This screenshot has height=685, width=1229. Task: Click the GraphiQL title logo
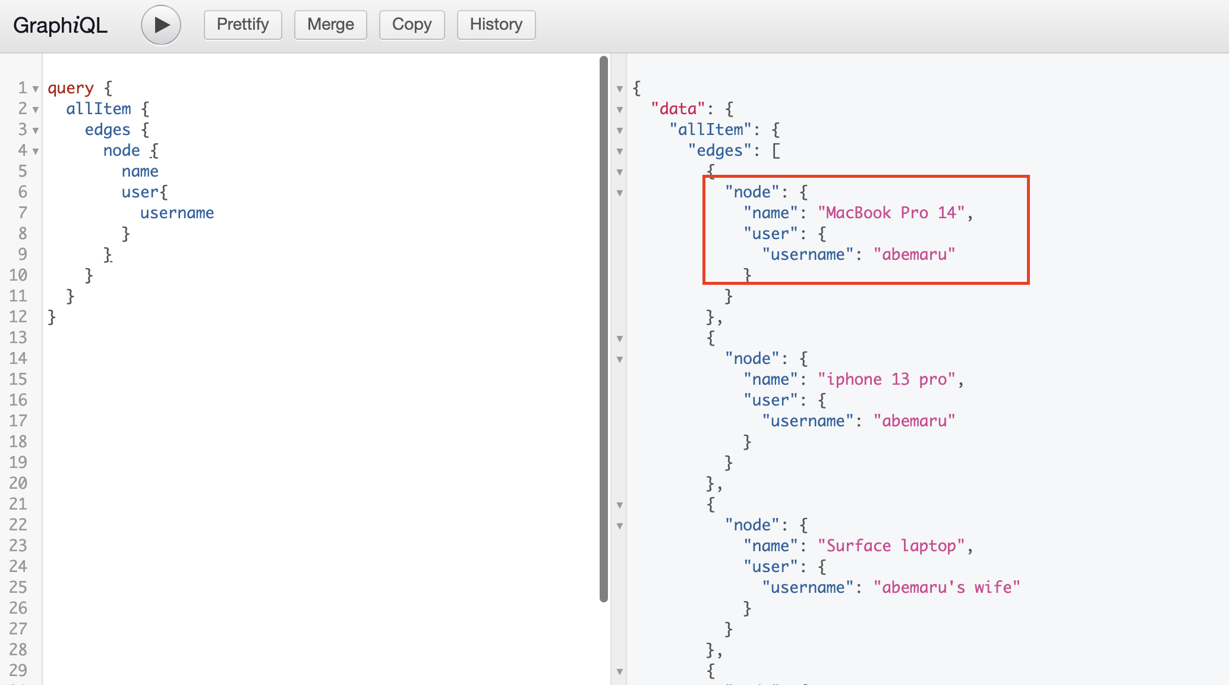[x=60, y=26]
